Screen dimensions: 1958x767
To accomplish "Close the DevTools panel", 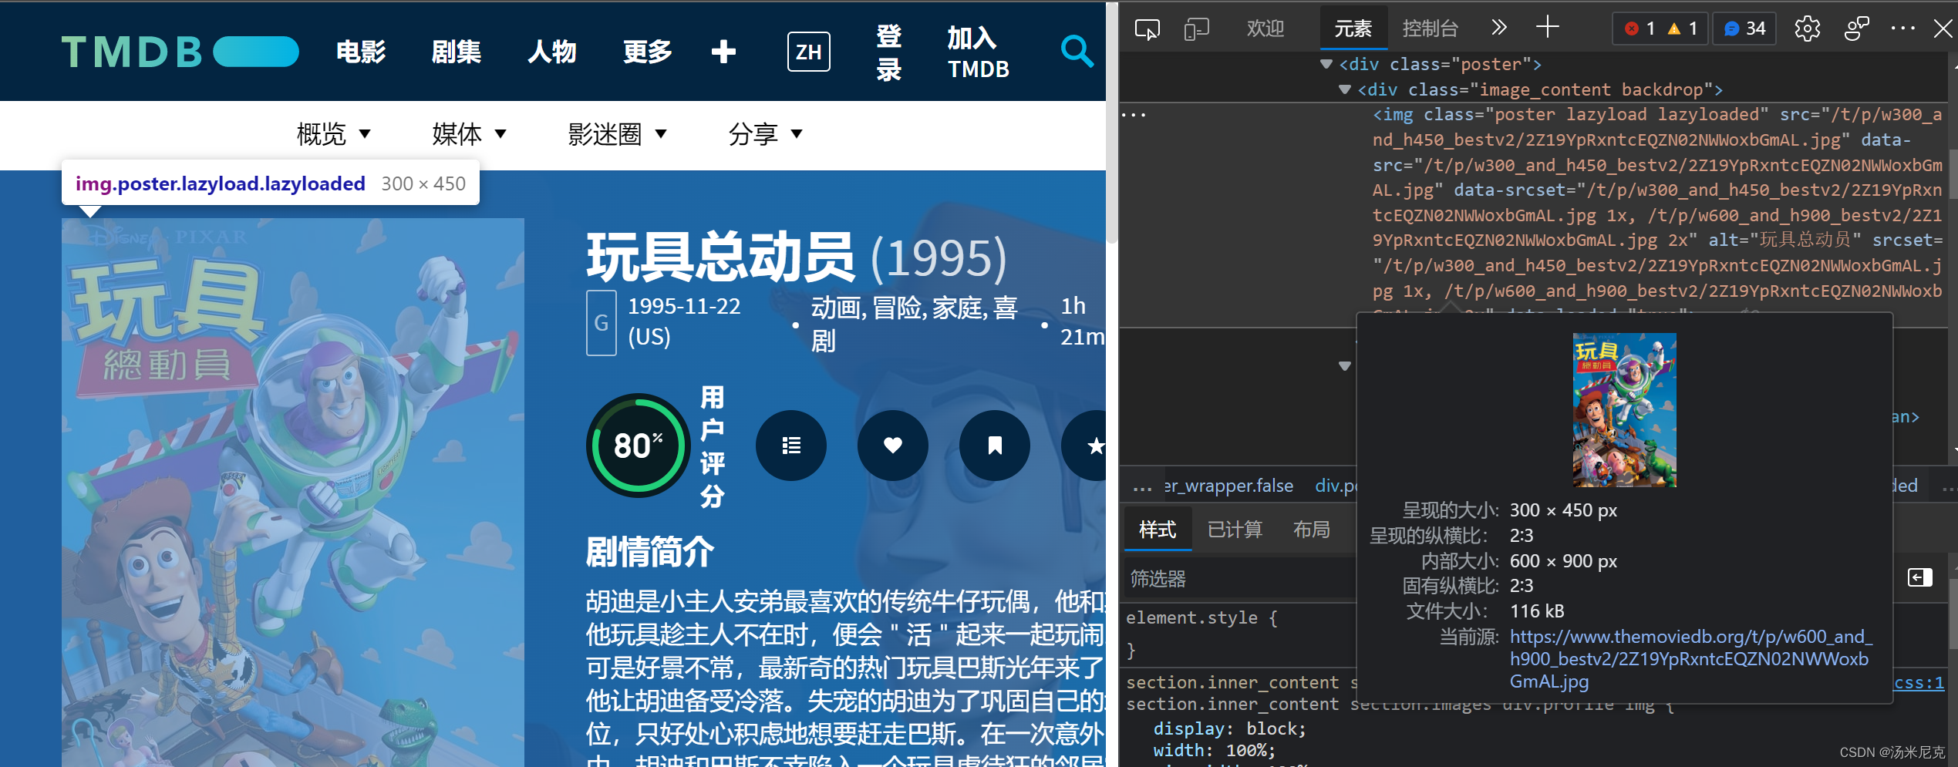I will 1943,29.
